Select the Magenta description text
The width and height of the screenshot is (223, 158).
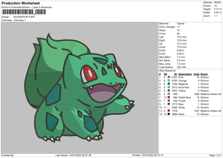coord(183,84)
